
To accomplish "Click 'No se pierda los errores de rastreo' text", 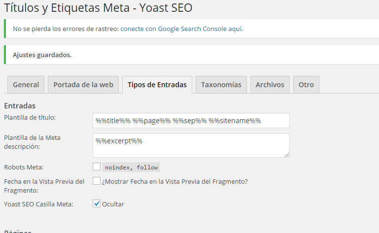I will point(66,29).
